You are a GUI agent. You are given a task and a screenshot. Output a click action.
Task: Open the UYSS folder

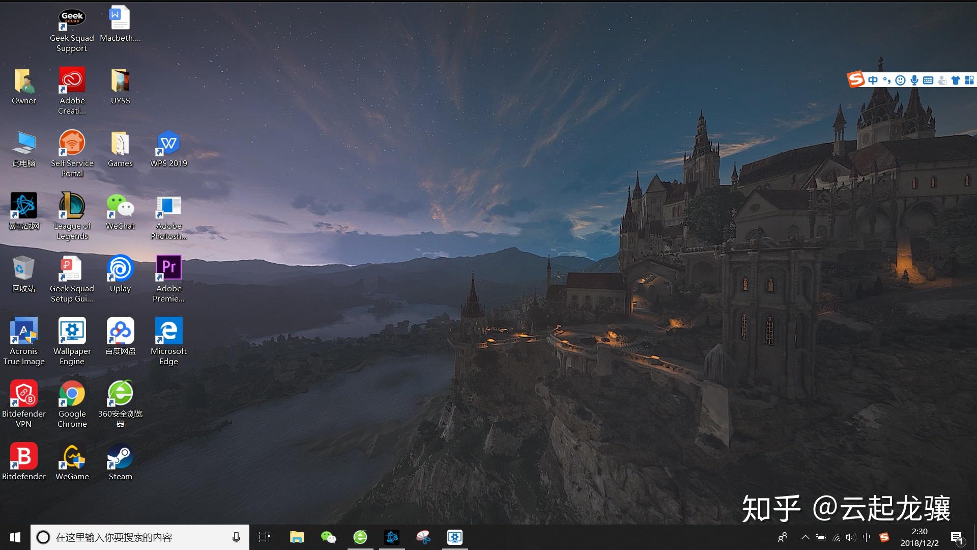point(120,87)
